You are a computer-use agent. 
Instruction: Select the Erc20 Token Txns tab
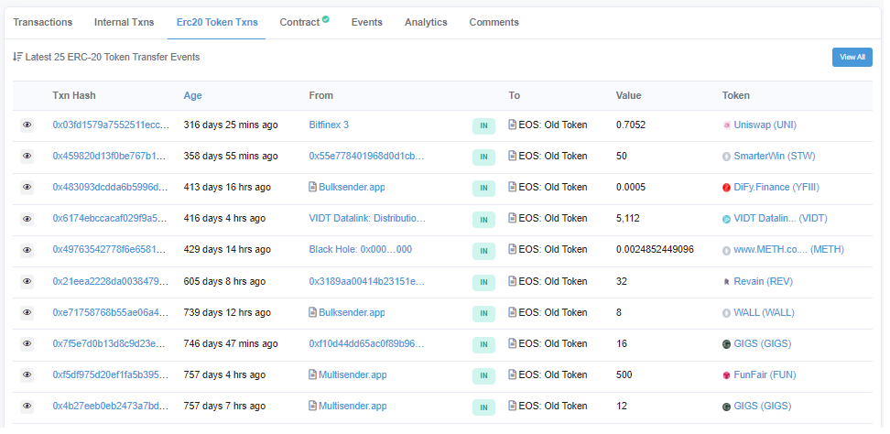(217, 22)
